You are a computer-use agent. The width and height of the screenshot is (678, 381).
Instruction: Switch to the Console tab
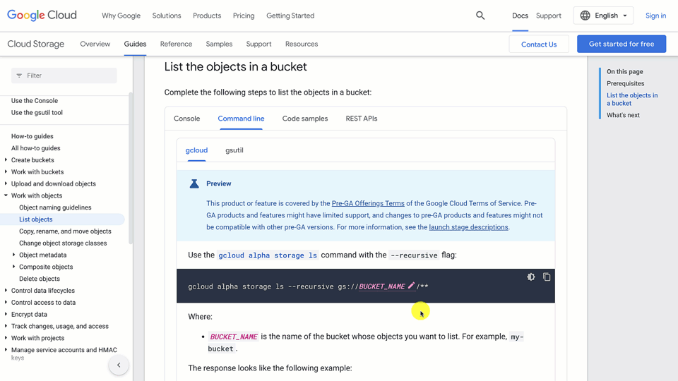point(187,119)
